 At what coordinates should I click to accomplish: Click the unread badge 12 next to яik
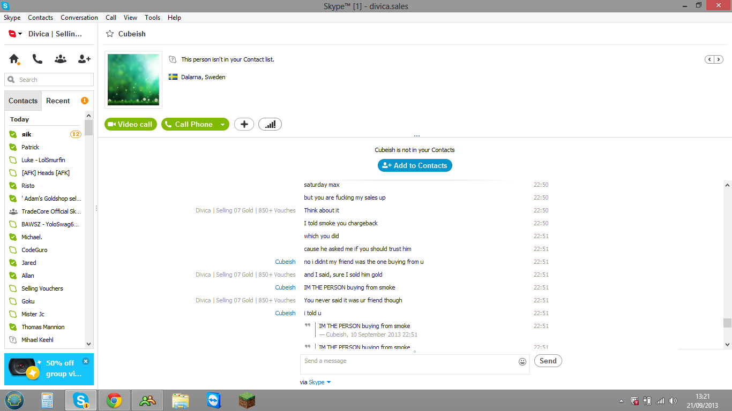point(76,134)
